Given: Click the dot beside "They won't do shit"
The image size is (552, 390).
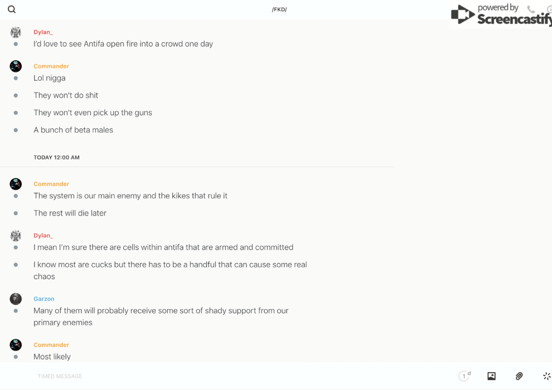Looking at the screenshot, I should pos(16,95).
